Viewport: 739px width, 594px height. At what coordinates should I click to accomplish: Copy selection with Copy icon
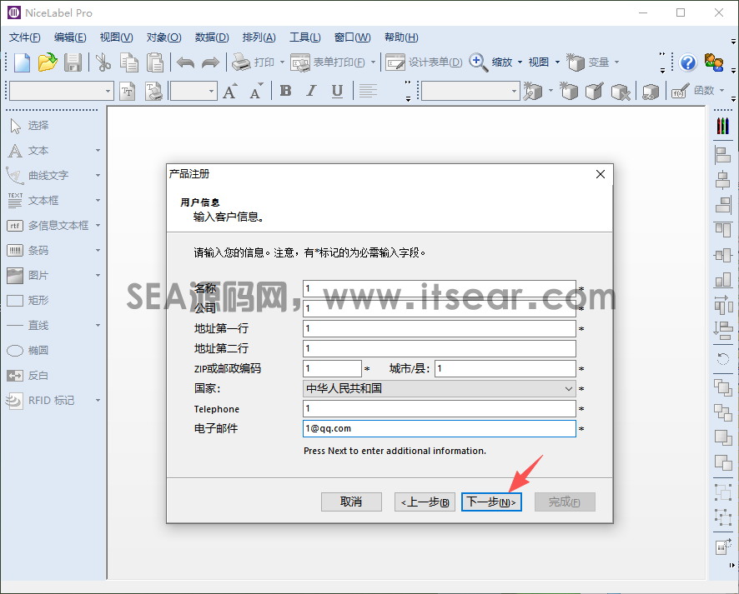(x=128, y=62)
